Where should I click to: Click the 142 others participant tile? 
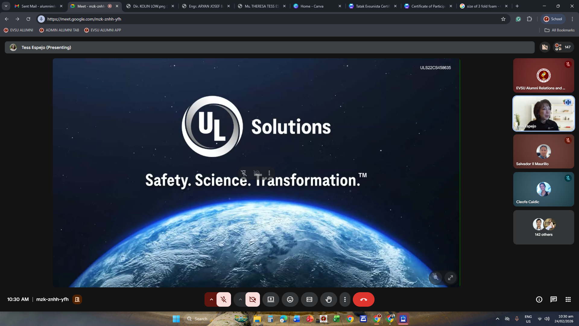[x=543, y=227]
